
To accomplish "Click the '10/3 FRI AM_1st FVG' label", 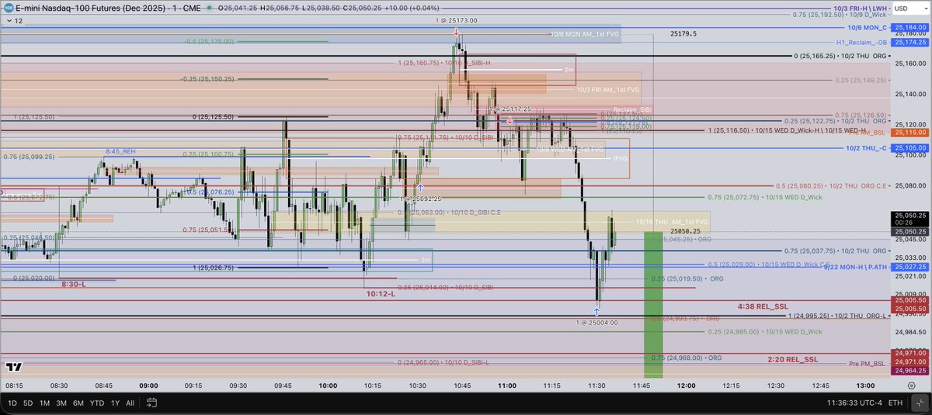I will 607,89.
